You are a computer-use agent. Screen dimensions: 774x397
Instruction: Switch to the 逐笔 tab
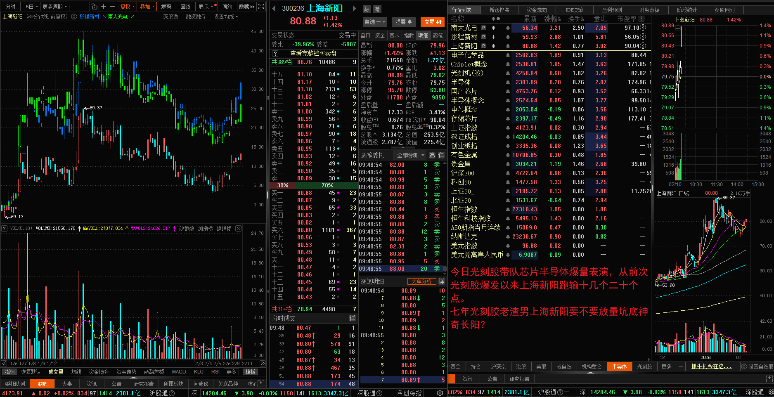(438, 35)
